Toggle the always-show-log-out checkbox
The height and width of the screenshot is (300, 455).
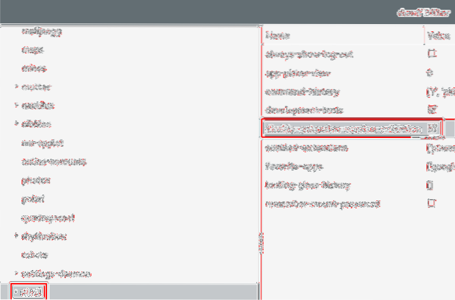[x=432, y=54]
